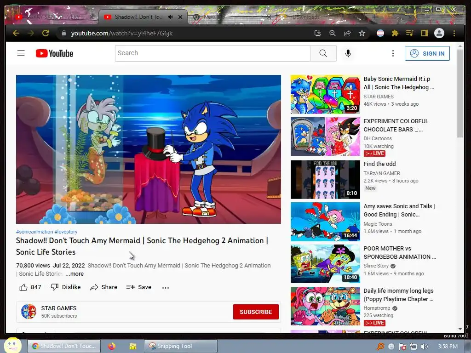471x353 pixels.
Task: Click the Dislike button
Action: [65, 287]
